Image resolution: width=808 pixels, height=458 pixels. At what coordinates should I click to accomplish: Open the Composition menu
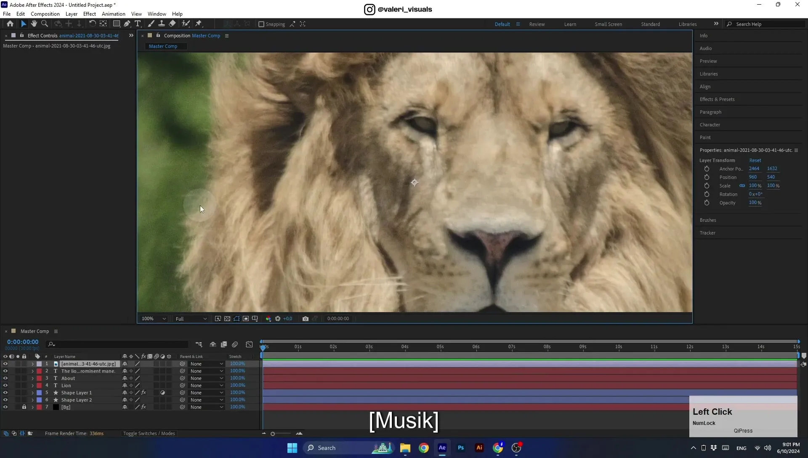click(45, 14)
